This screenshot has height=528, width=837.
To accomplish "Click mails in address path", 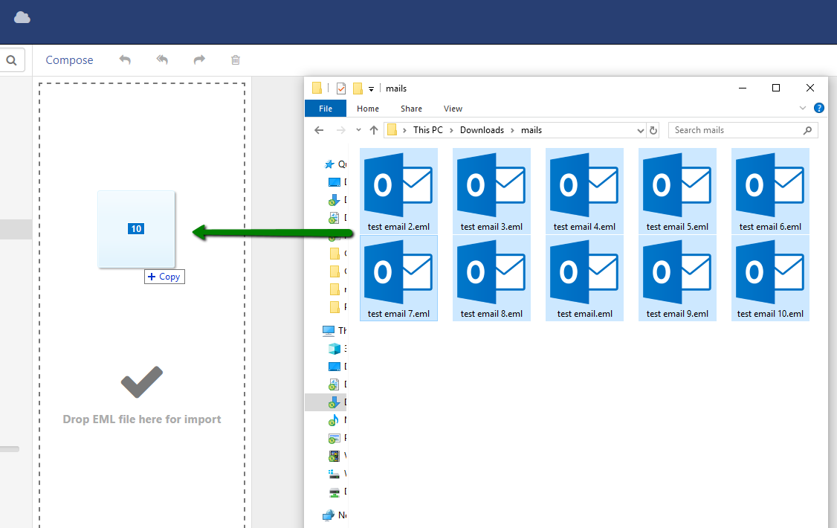I will pos(531,130).
